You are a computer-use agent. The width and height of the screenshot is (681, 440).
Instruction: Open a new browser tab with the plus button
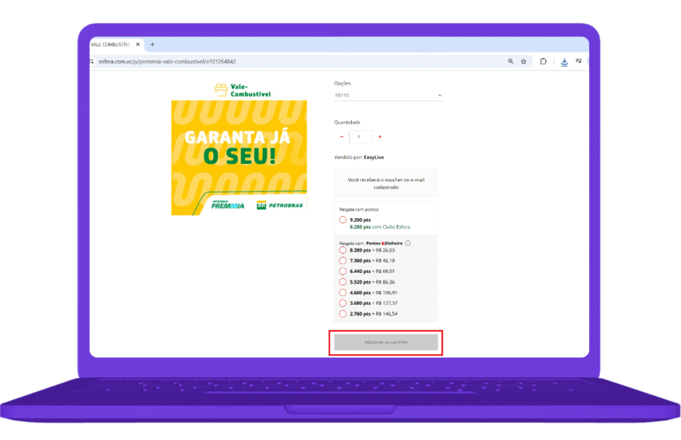pos(152,45)
